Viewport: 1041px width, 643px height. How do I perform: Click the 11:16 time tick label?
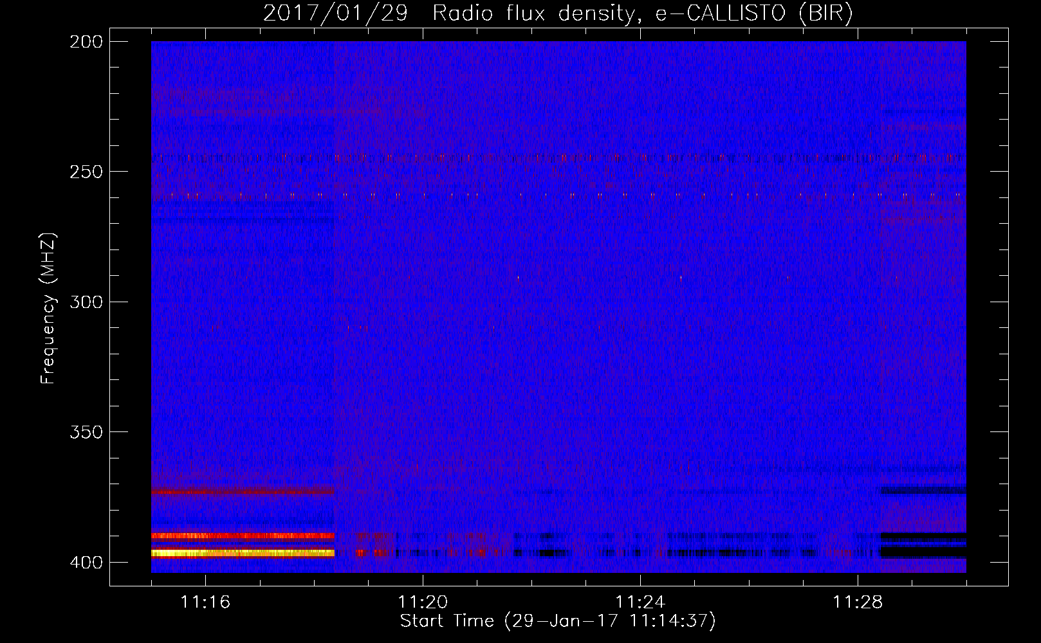point(205,602)
